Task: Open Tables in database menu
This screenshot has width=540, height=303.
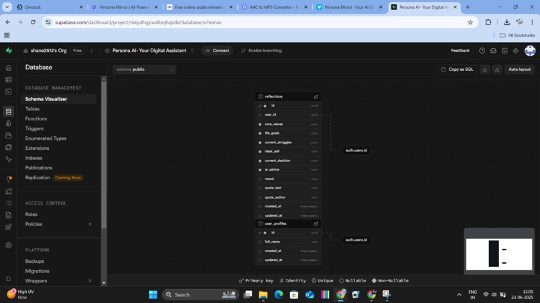Action: (32, 108)
